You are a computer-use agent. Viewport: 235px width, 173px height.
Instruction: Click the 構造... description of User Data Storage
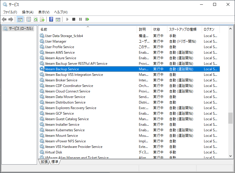click(143, 36)
